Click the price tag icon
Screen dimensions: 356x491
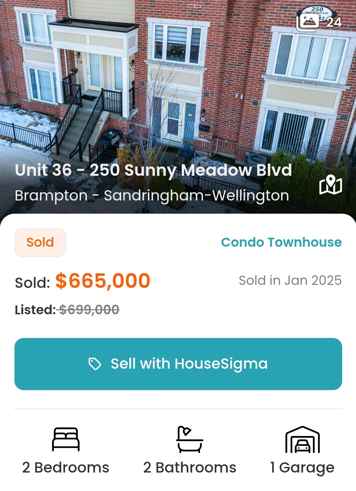(x=95, y=364)
